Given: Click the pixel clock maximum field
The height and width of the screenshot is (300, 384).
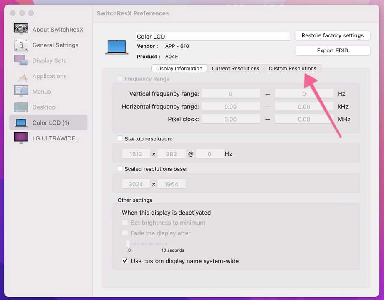Looking at the screenshot, I should pos(304,119).
